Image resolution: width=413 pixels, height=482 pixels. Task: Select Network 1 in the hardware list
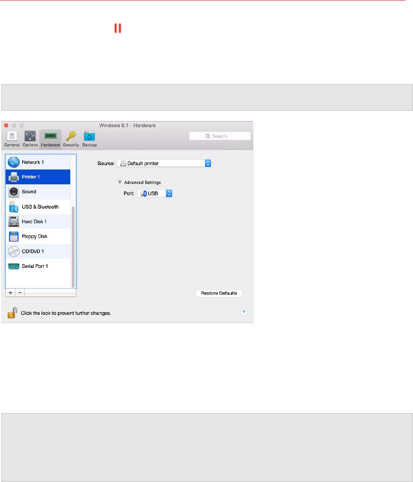[x=38, y=162]
